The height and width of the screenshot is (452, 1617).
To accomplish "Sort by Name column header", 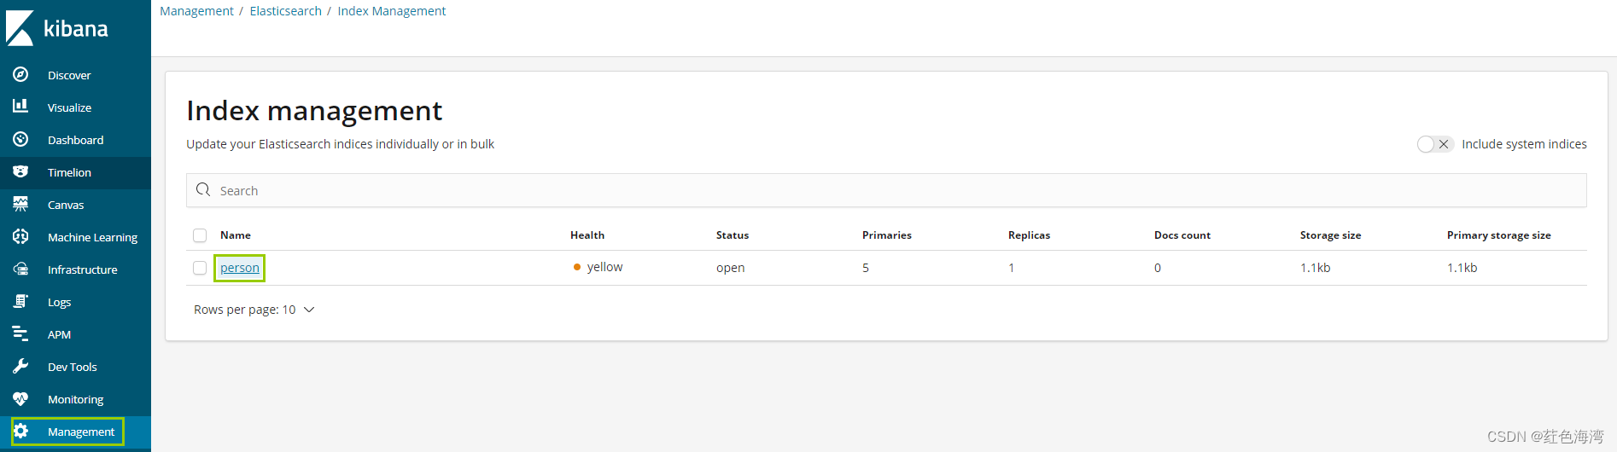I will click(x=236, y=235).
